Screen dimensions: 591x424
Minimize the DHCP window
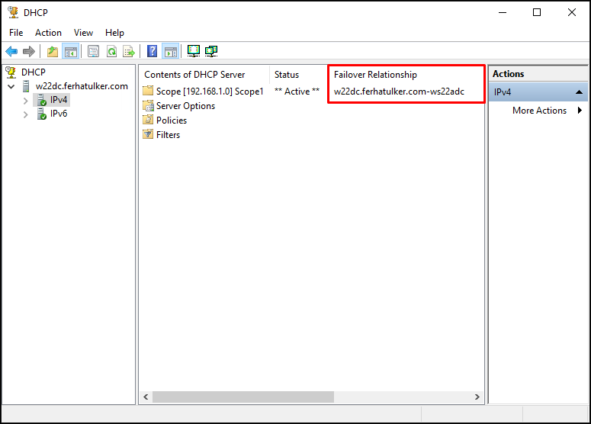pos(503,12)
